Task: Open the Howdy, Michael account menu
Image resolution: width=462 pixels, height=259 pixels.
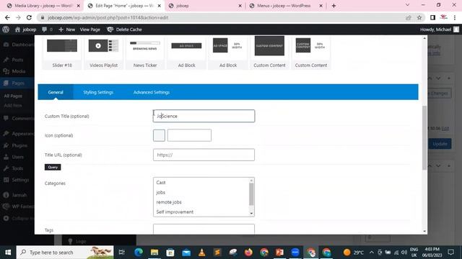Action: pyautogui.click(x=440, y=29)
